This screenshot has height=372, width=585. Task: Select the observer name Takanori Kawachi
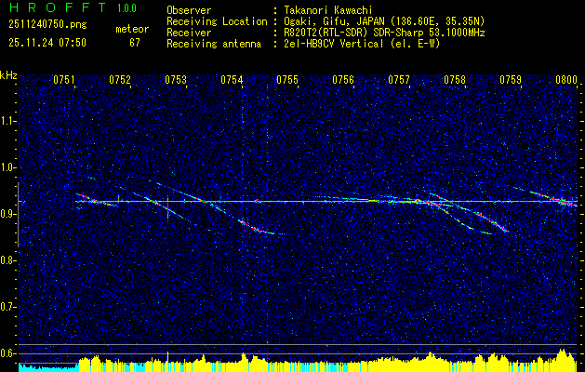coord(326,10)
